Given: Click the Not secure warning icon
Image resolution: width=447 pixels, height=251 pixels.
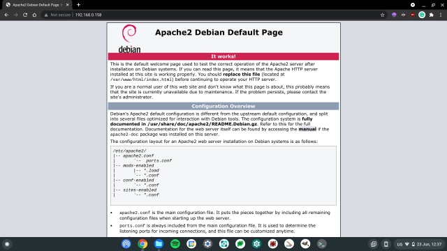Looking at the screenshot, I should [x=46, y=15].
